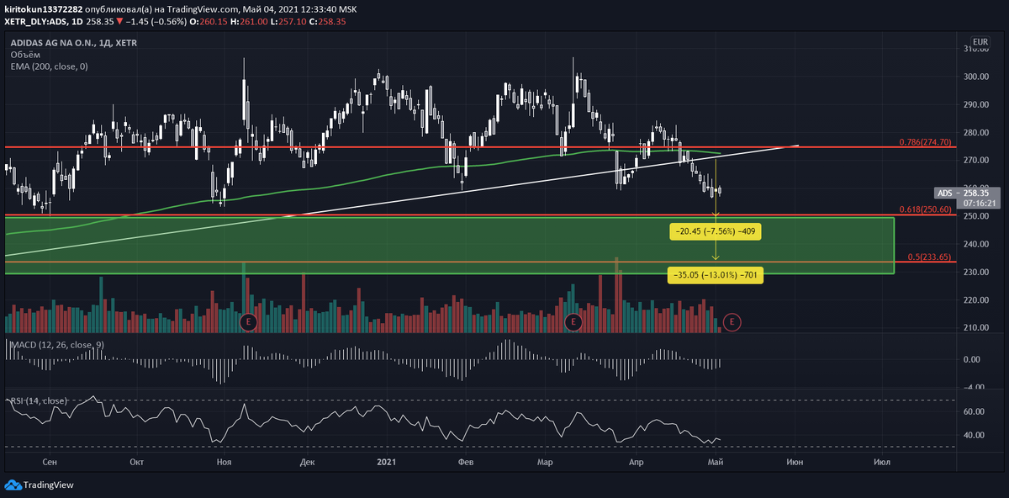Click the 210.00 price axis label
1009x498 pixels.
[976, 327]
